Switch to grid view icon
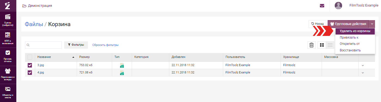 click(x=322, y=45)
